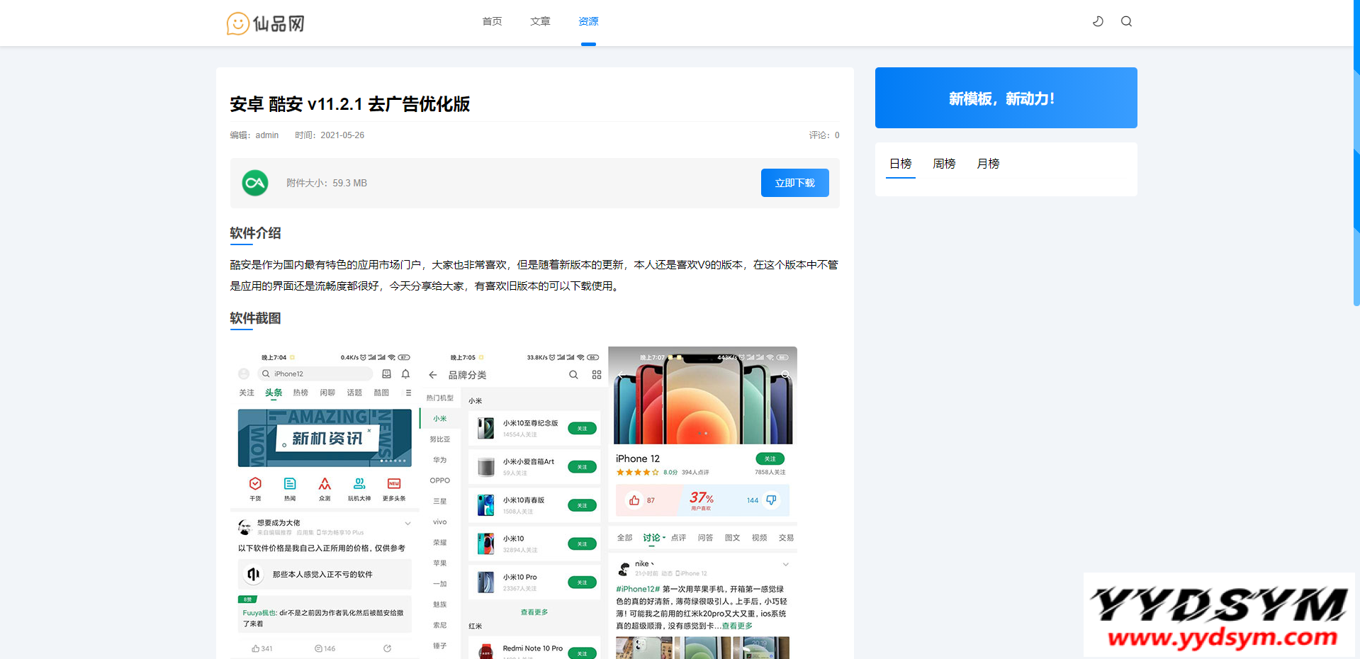The height and width of the screenshot is (659, 1360).
Task: Navigate to 首页 from the top menu
Action: point(492,21)
